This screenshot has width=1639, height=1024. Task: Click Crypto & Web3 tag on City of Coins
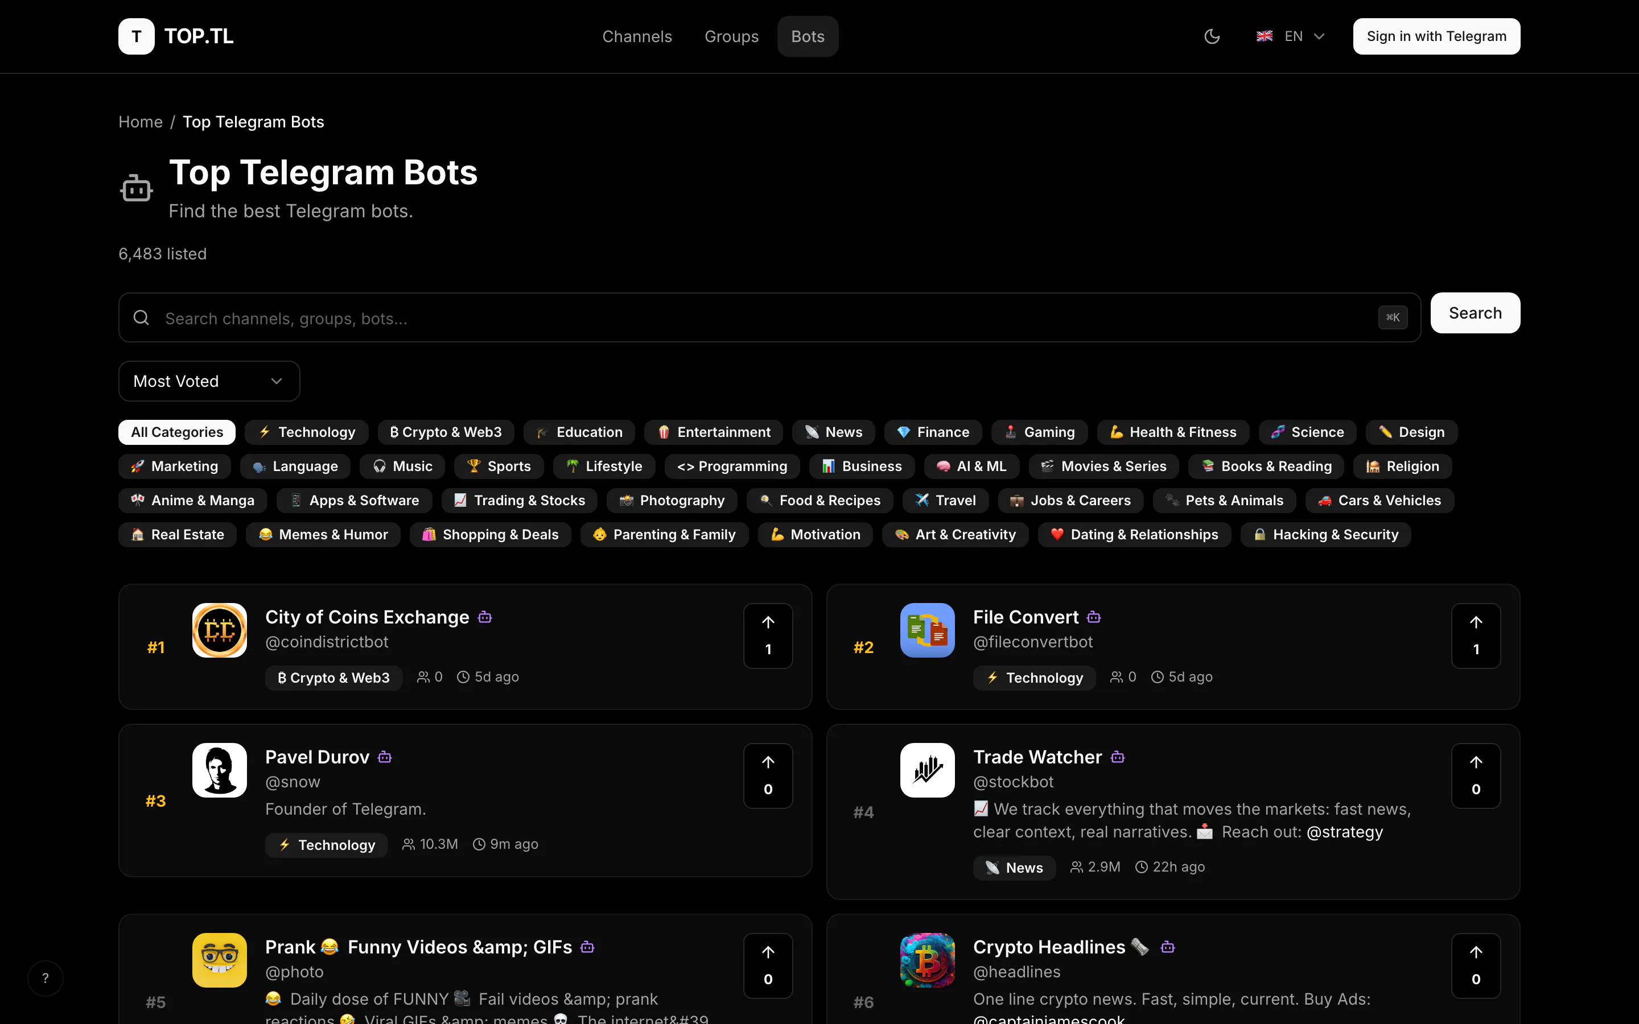tap(334, 677)
